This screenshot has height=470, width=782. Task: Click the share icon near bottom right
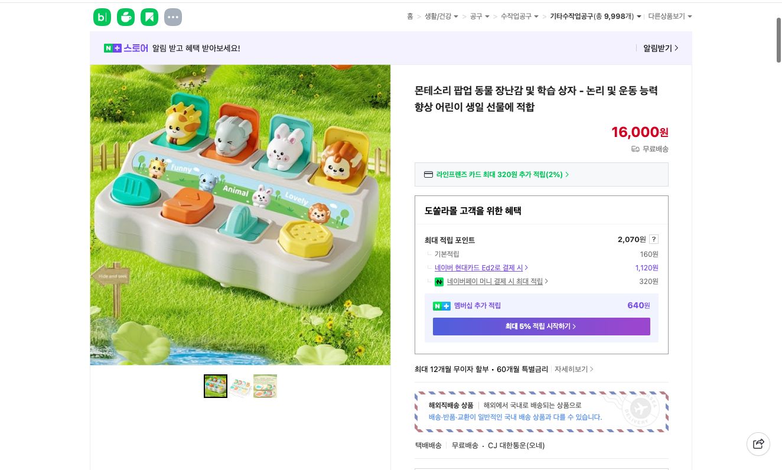(x=758, y=444)
